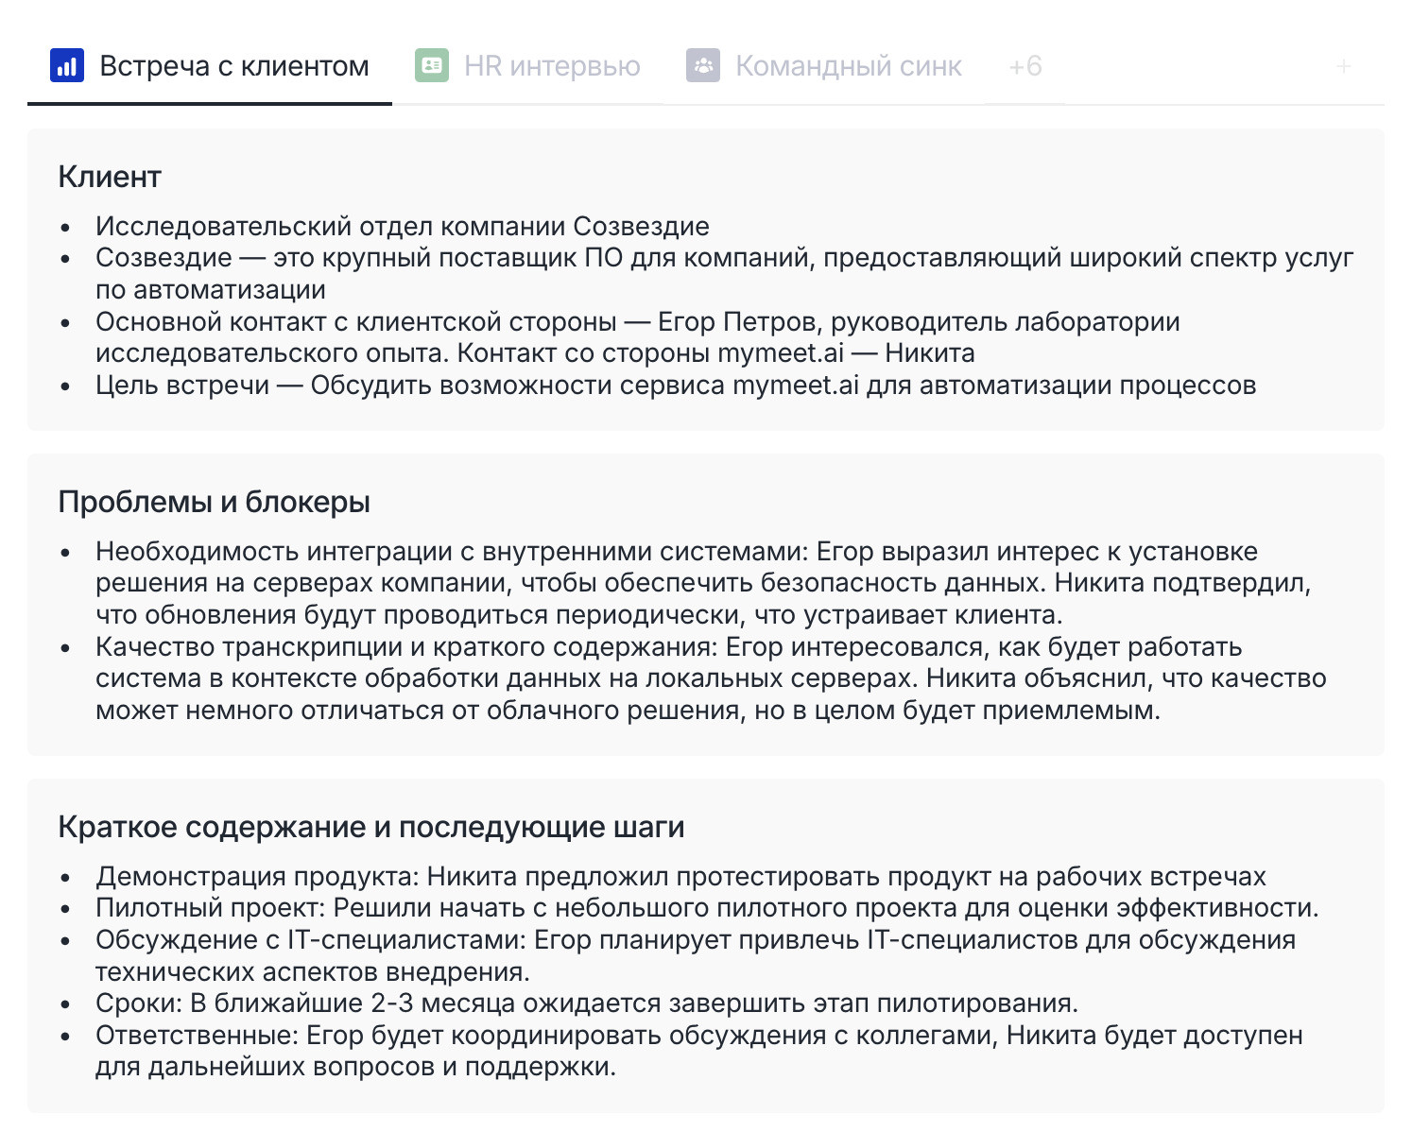Select the "Встреча с клиентом" tab label
Image resolution: width=1412 pixels, height=1132 pixels.
click(233, 66)
